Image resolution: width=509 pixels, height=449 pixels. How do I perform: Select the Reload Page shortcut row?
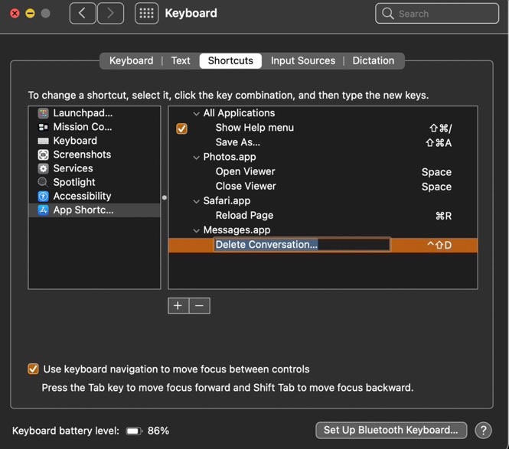click(323, 216)
